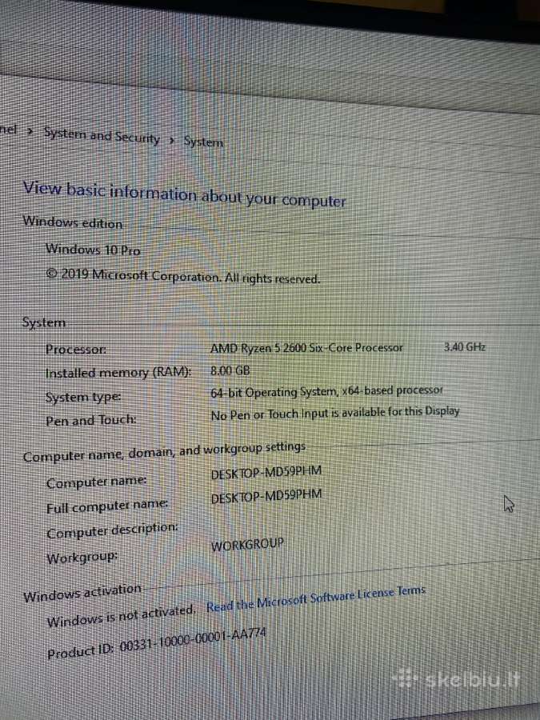
Task: Expand the chevron after System and Security
Action: point(172,140)
